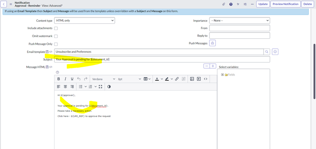Open the Content type dropdown
Image resolution: width=316 pixels, height=149 pixels.
pyautogui.click(x=85, y=21)
